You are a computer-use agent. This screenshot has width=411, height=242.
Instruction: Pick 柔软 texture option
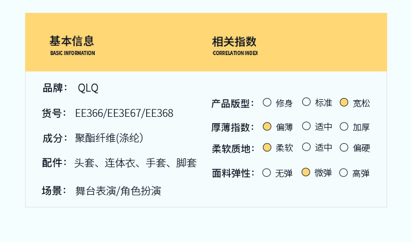point(267,147)
